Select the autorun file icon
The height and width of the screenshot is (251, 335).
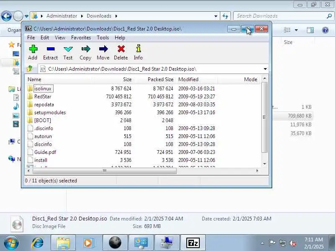(x=30, y=136)
